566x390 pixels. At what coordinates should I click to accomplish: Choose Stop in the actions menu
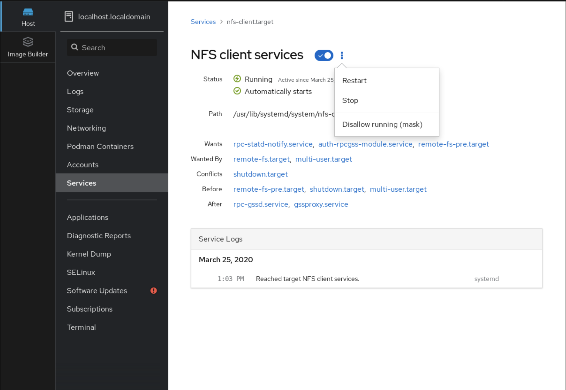[x=350, y=101]
